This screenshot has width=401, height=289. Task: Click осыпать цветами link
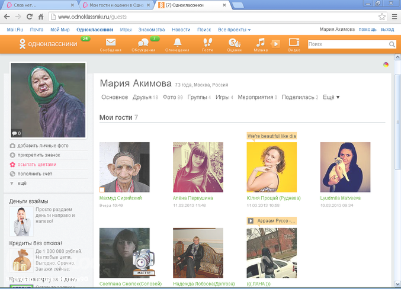click(37, 165)
